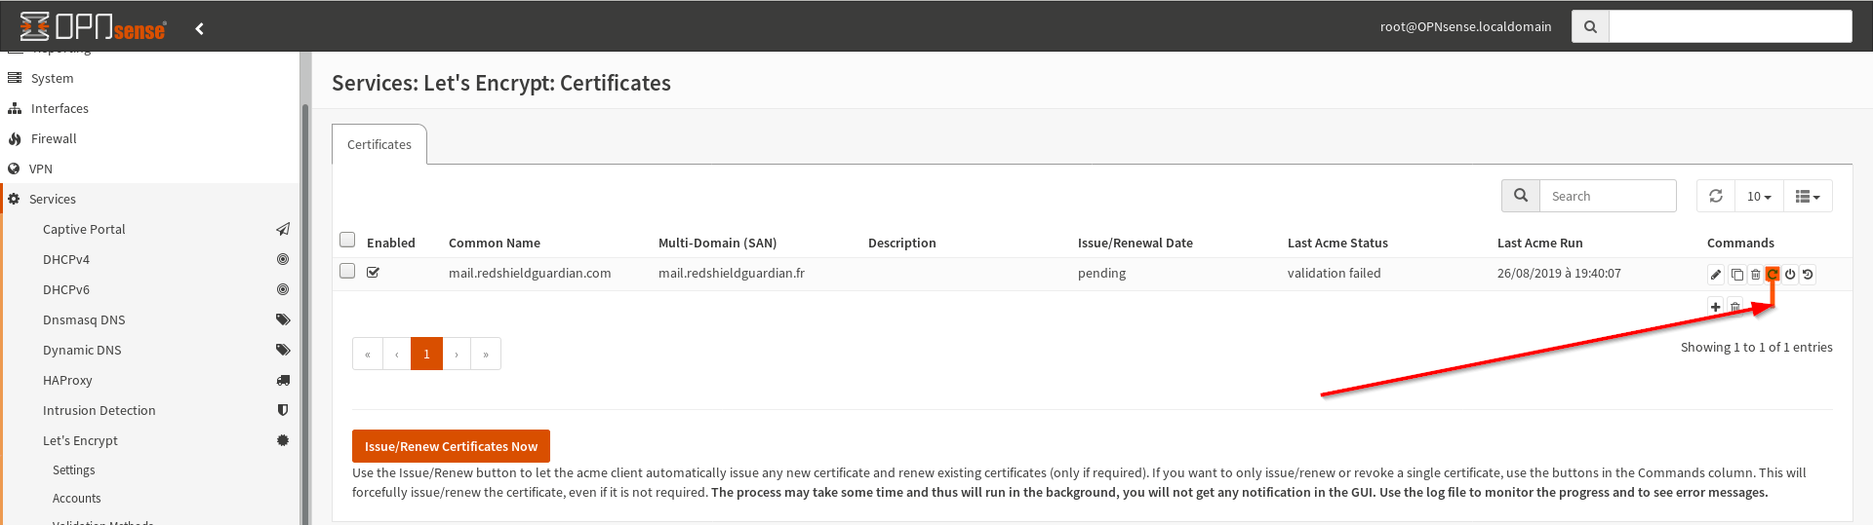Click the highlighted orange issue/renew certificate icon
This screenshot has height=525, width=1873.
point(1773,275)
